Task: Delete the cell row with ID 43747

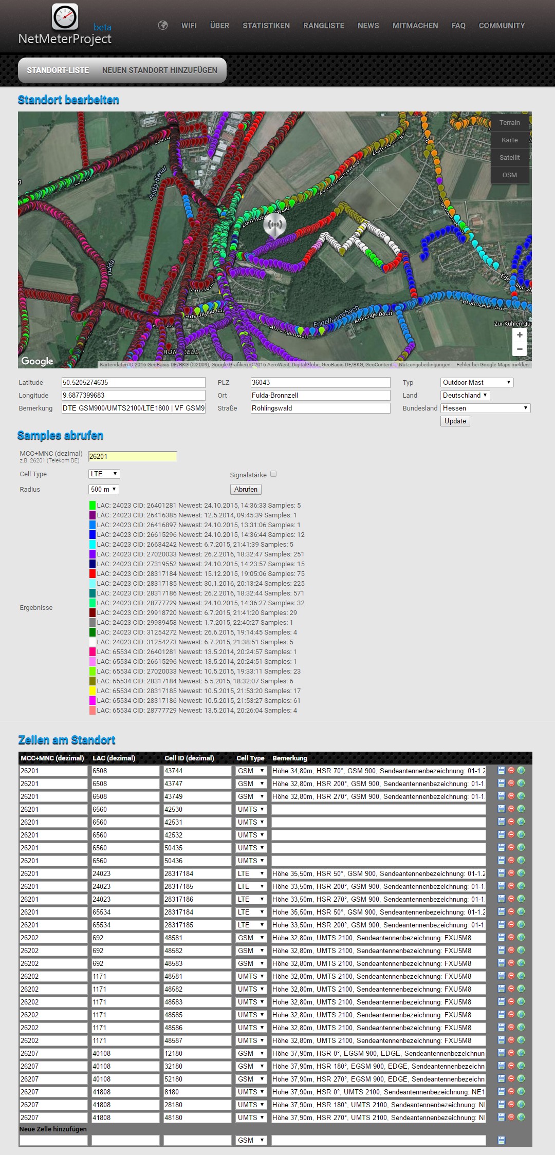Action: pos(511,783)
